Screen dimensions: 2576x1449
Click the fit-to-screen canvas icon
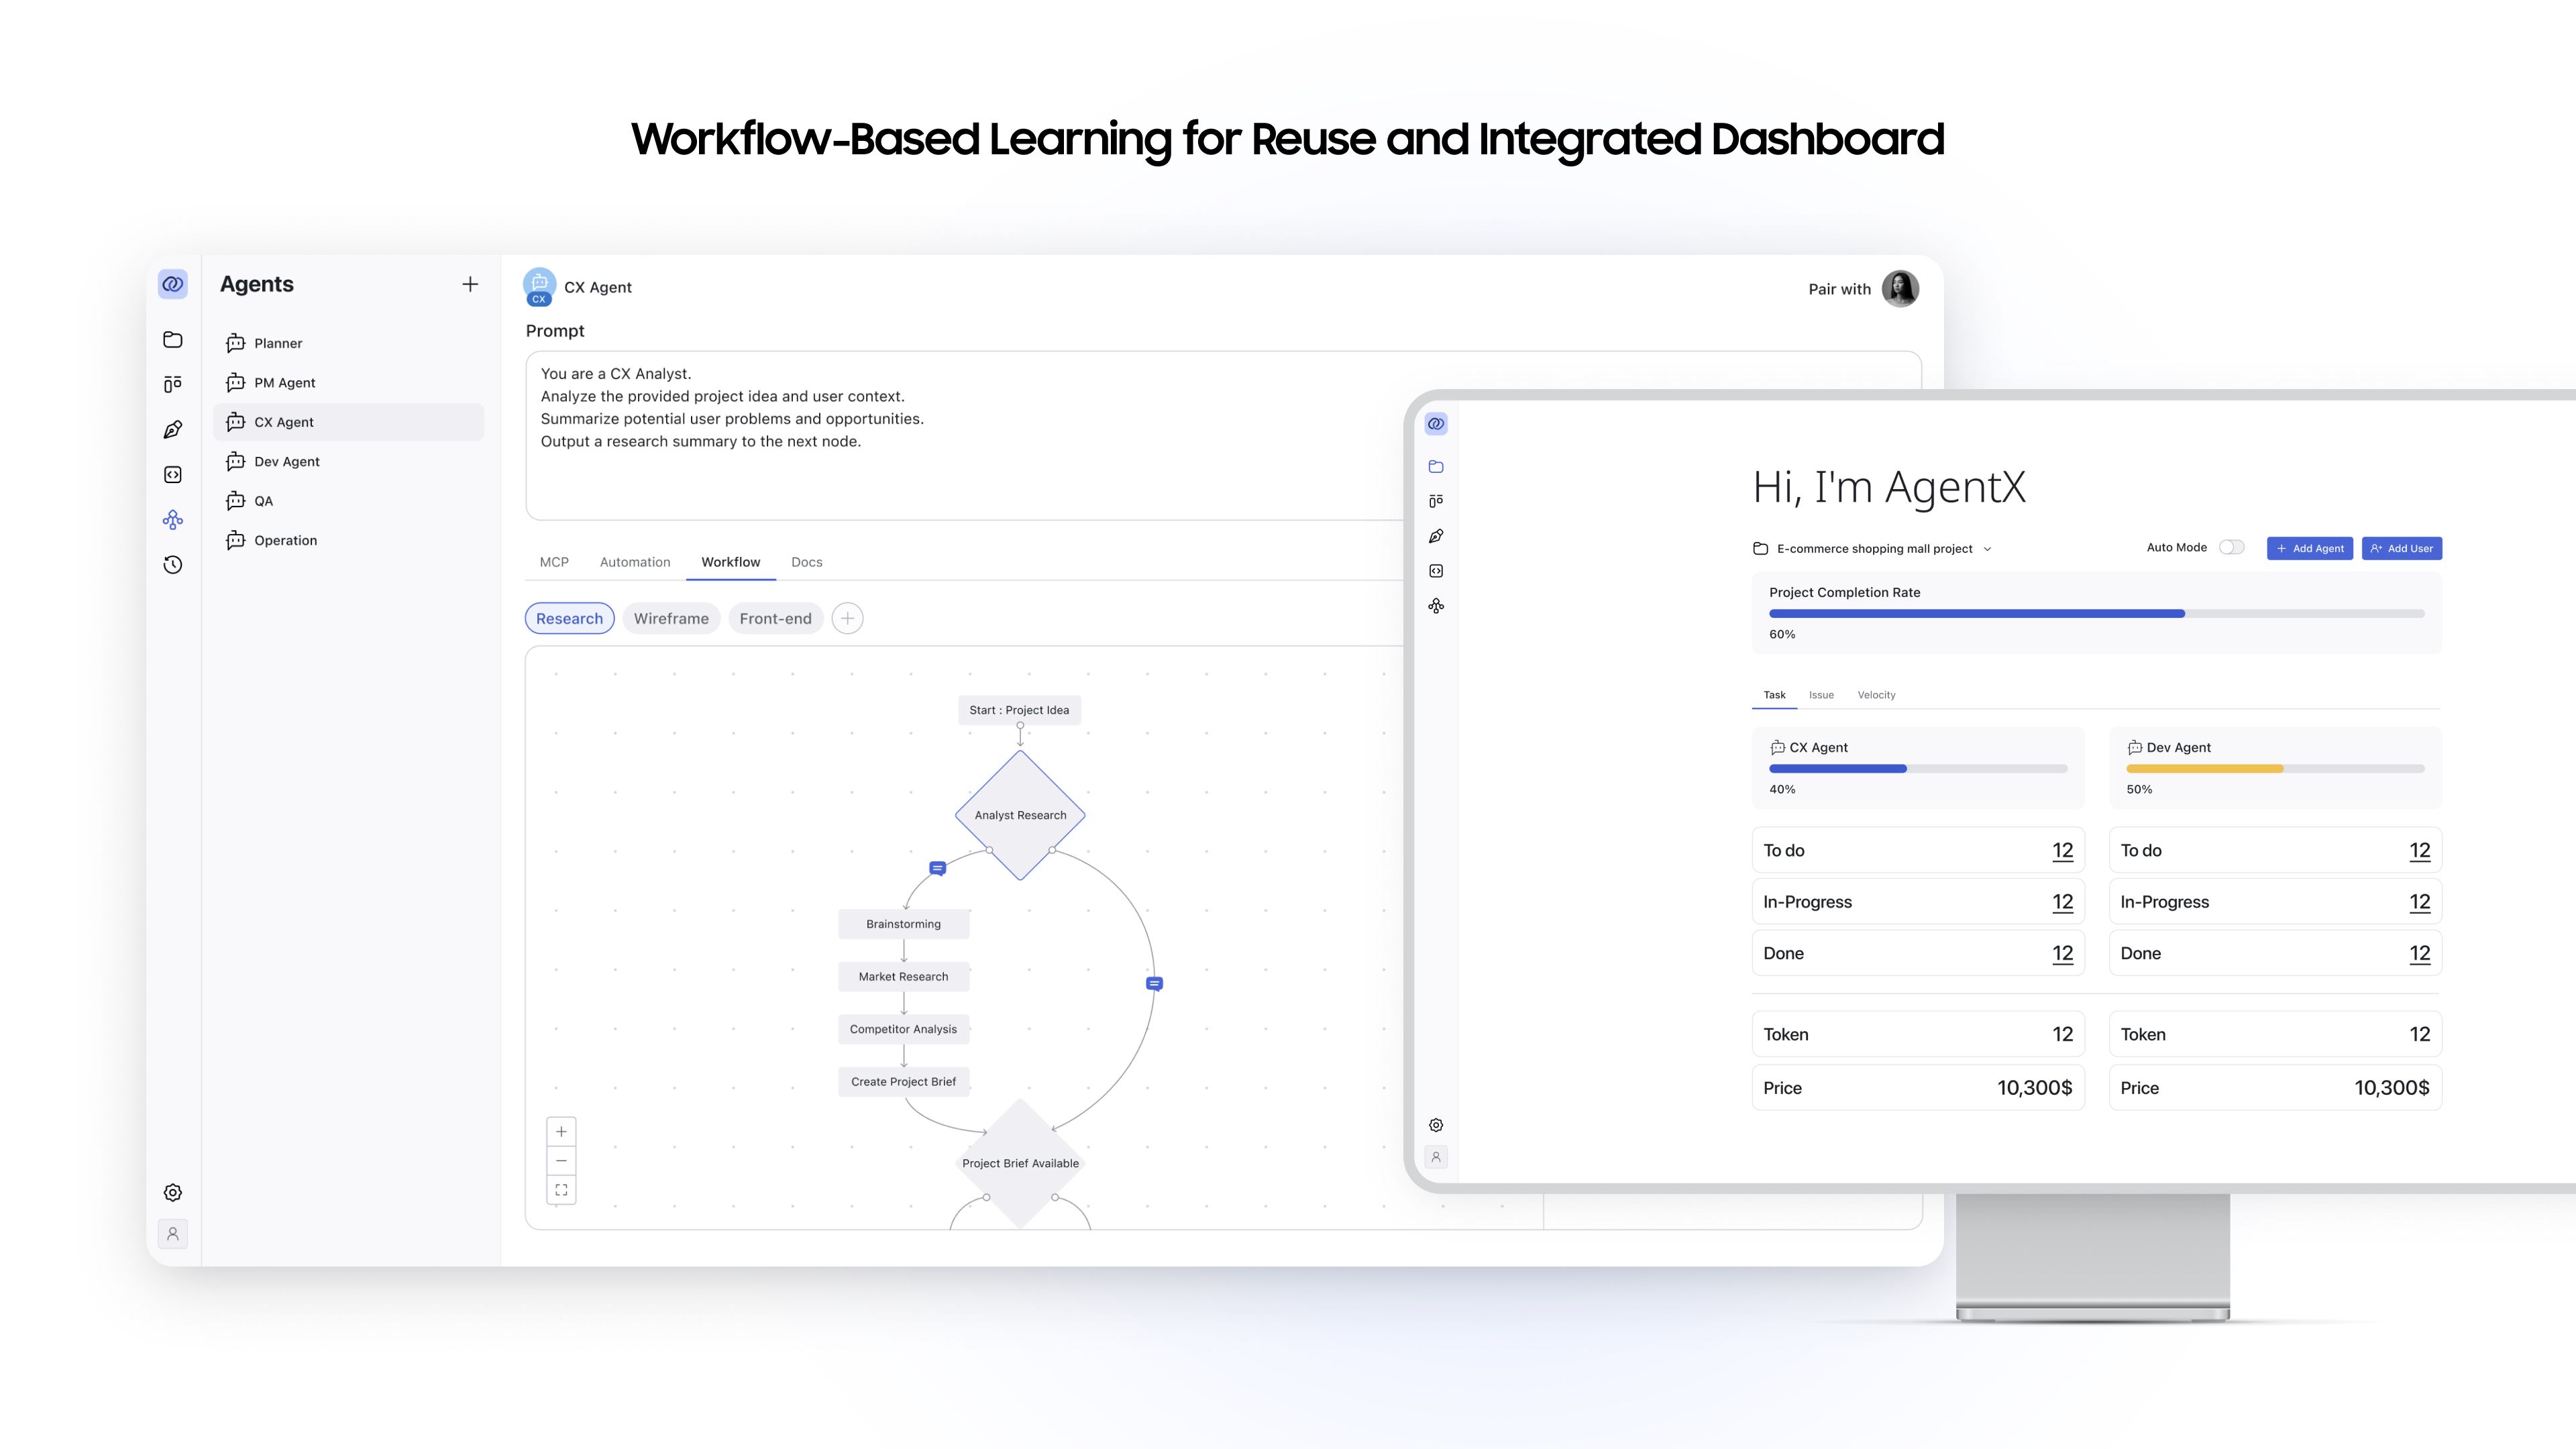click(561, 1190)
